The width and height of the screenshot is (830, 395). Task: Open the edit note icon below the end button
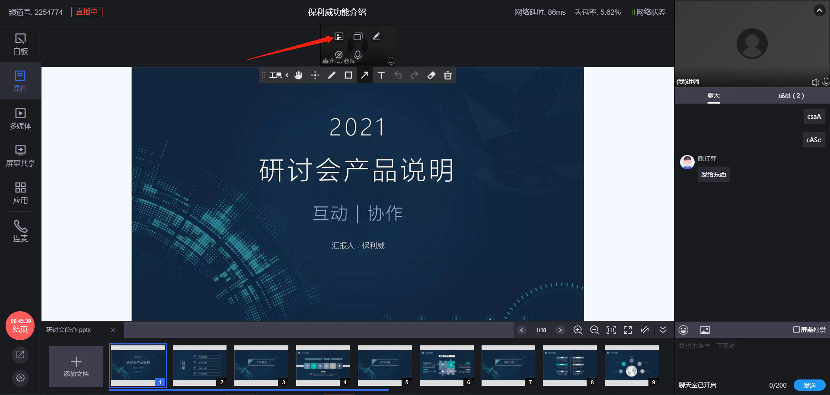[20, 354]
